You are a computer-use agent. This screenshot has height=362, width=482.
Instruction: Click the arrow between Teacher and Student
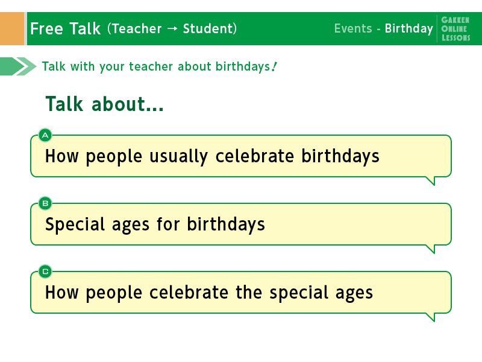172,28
